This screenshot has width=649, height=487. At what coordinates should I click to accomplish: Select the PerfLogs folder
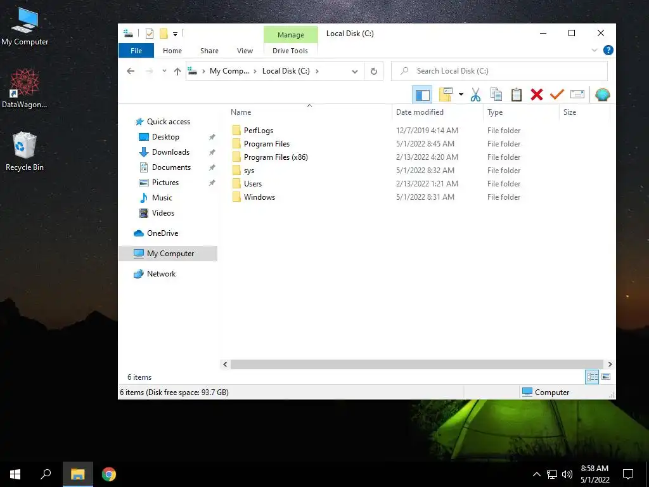click(x=259, y=131)
